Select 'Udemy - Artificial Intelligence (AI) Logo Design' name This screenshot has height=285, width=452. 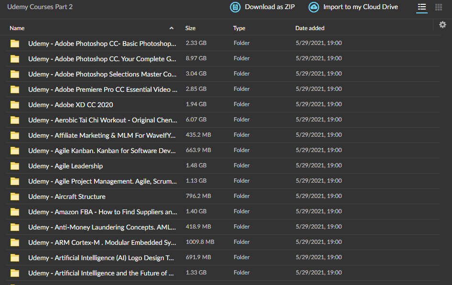(x=101, y=258)
